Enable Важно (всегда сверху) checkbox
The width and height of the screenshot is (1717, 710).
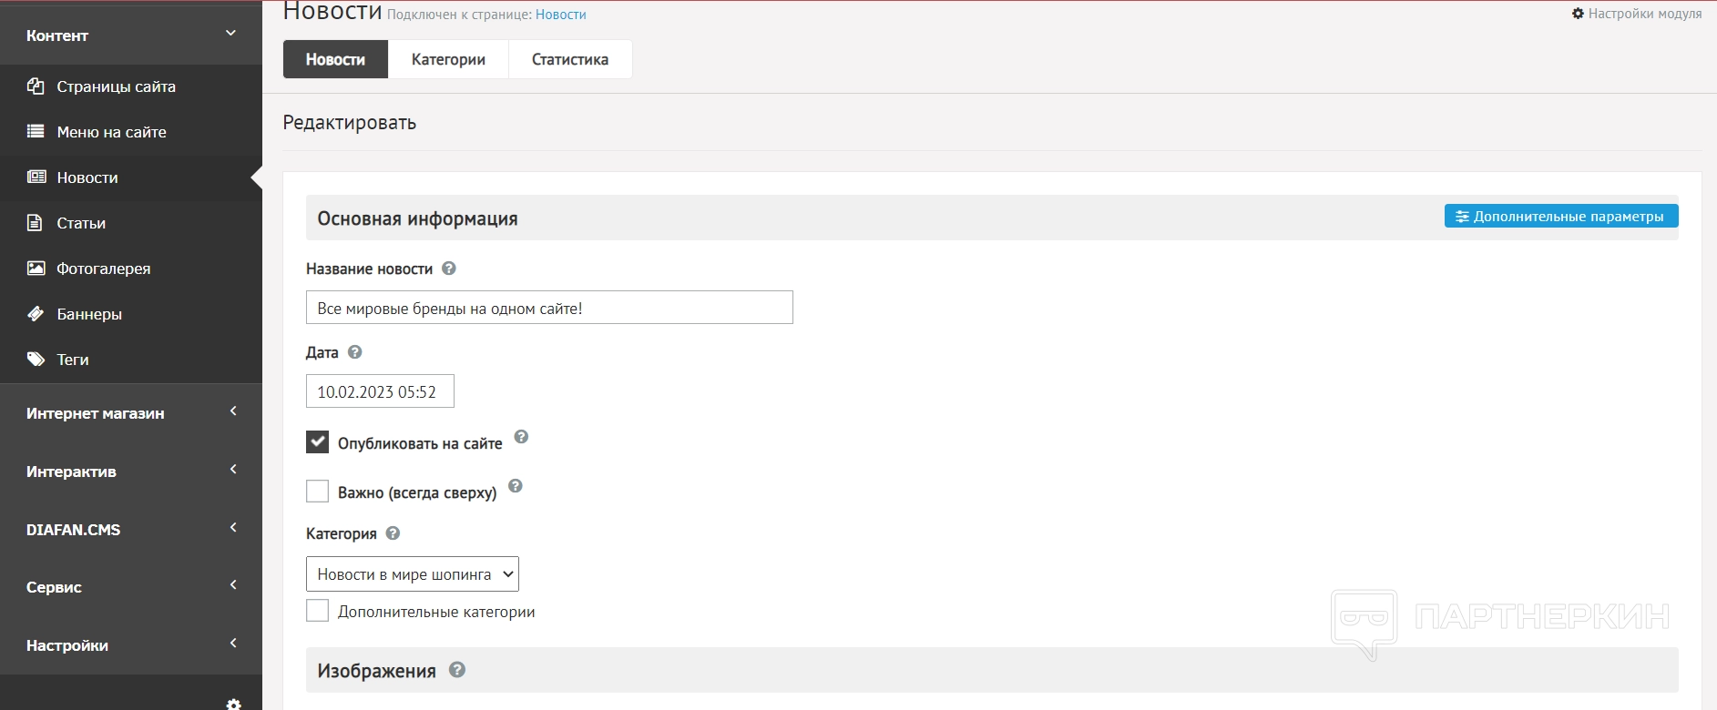pos(317,492)
